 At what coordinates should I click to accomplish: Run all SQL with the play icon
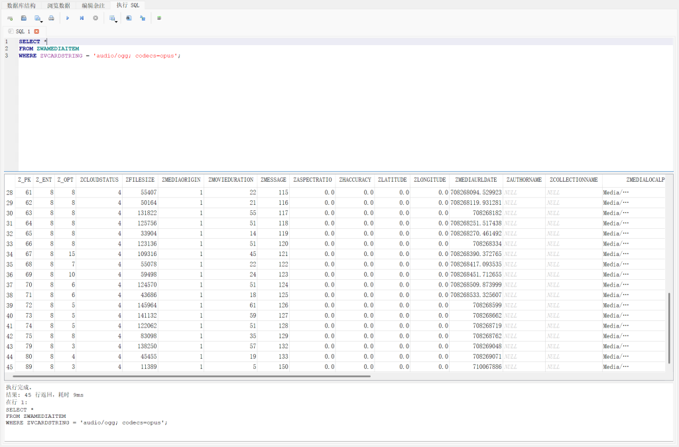[68, 18]
